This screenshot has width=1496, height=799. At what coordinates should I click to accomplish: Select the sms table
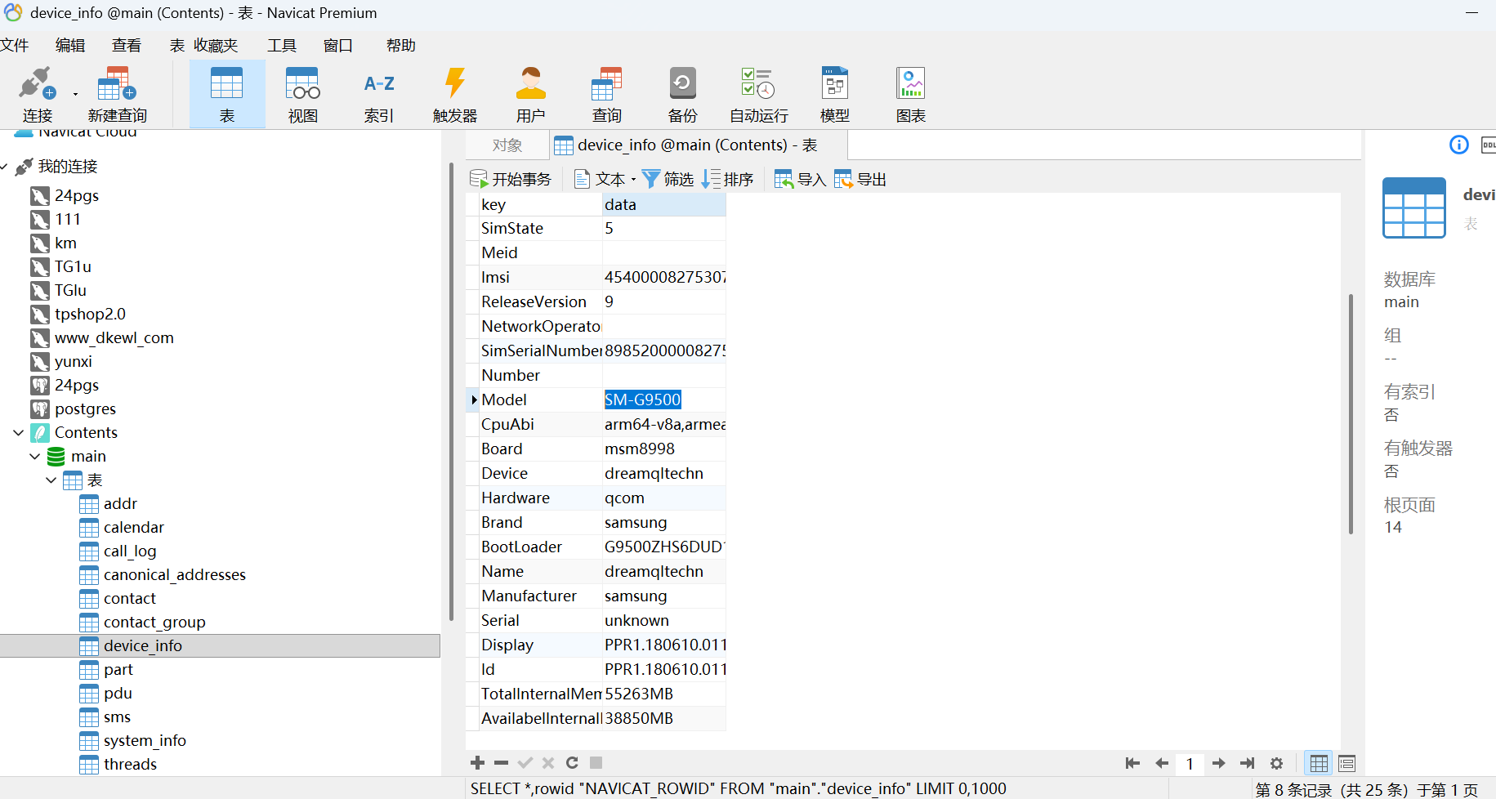coord(117,717)
